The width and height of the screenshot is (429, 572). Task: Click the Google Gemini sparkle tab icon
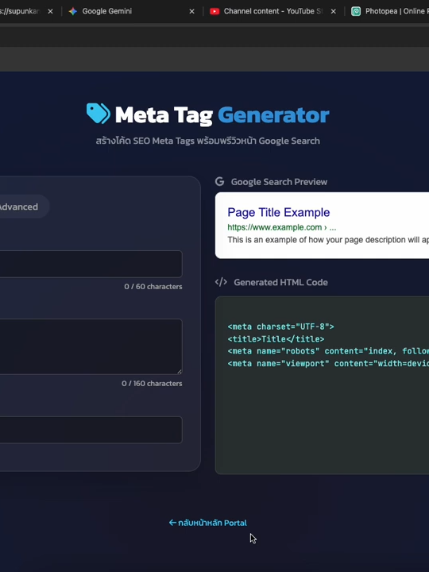tap(73, 11)
